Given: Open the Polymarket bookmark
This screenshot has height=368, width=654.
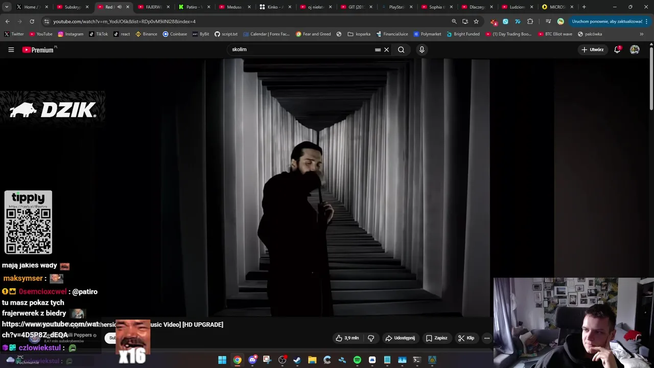Looking at the screenshot, I should tap(427, 34).
